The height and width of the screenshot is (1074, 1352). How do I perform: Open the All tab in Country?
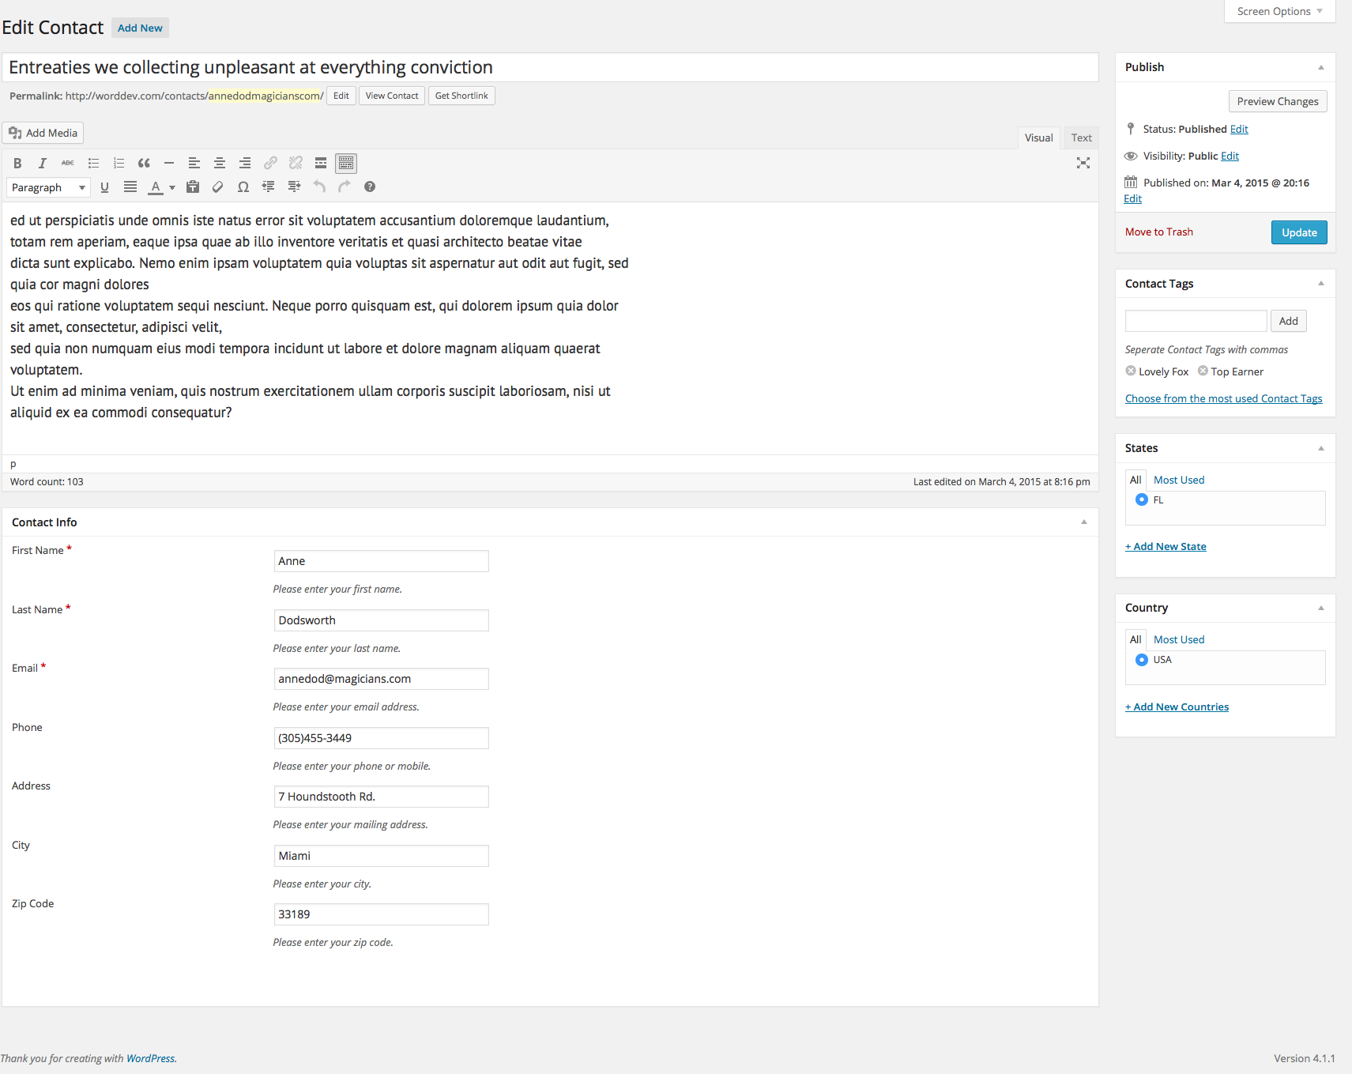[x=1135, y=639]
